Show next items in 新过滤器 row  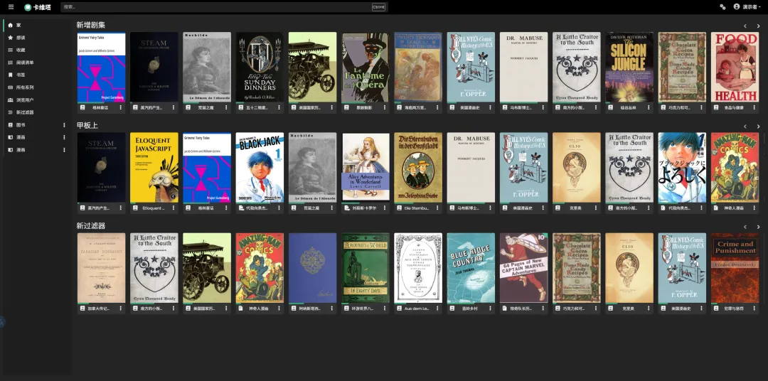click(758, 227)
